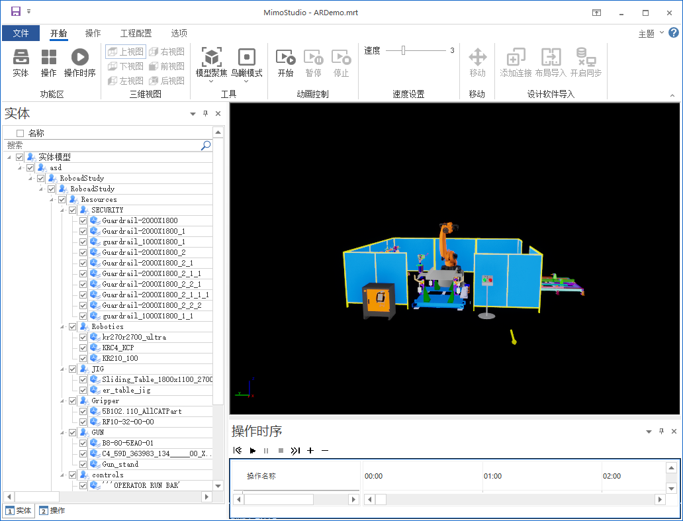
Task: Click the 搜索 entity search field
Action: tap(103, 145)
